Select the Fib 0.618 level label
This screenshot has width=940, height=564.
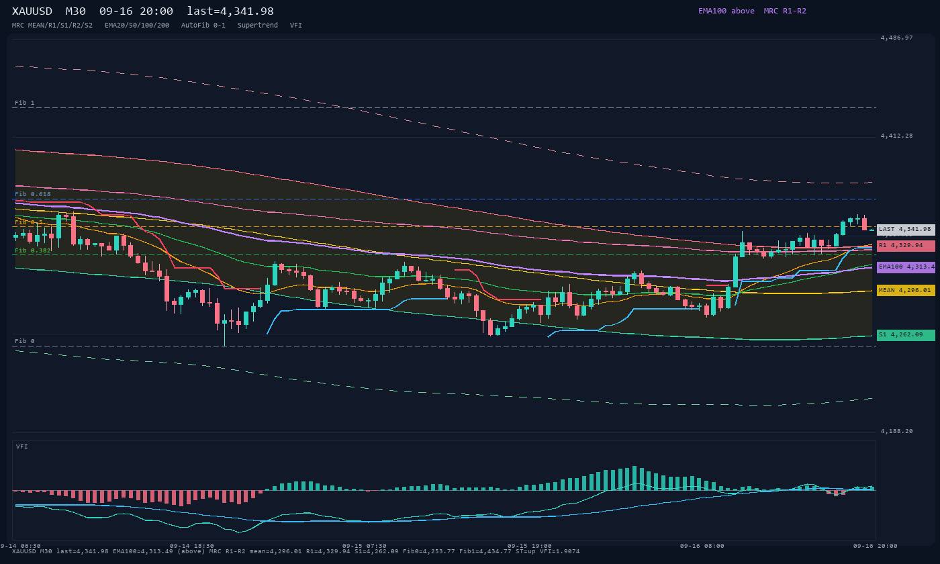33,194
